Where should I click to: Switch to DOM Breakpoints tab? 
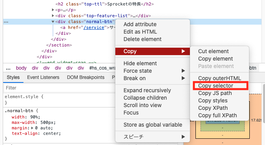[x=86, y=77]
